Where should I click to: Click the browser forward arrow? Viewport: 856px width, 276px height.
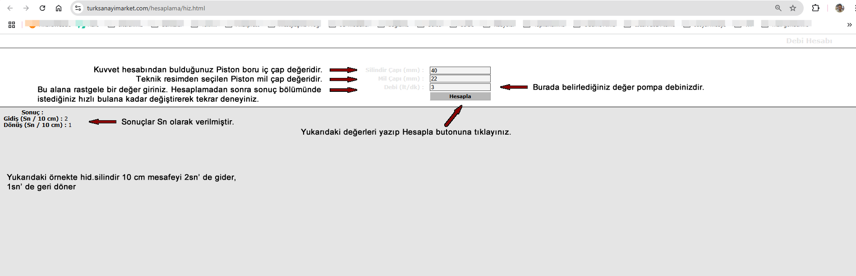pos(26,8)
